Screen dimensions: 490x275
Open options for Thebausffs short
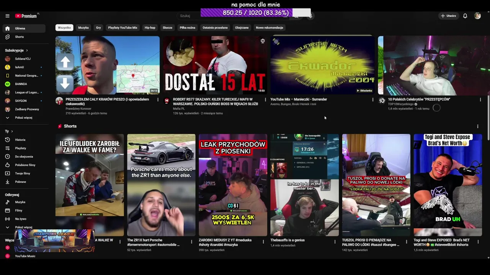click(x=335, y=242)
